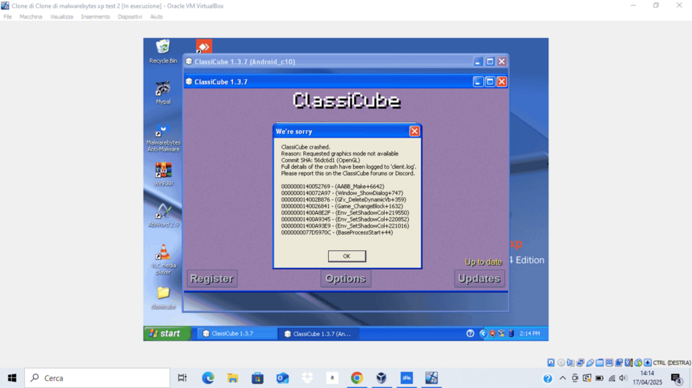Open Windows Task View
Viewport: 692px width, 388px height.
point(182,378)
